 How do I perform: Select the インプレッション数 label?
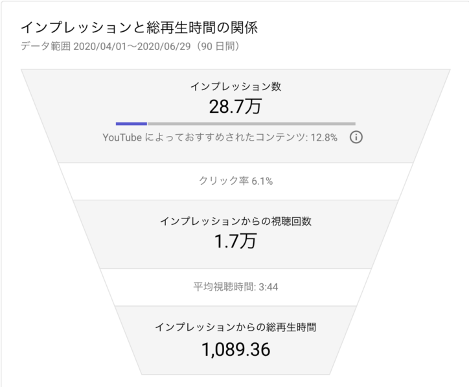tap(236, 86)
